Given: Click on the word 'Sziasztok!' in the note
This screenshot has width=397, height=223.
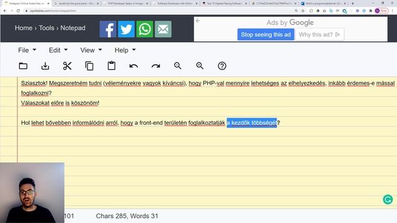Looking at the screenshot, I should point(34,83).
